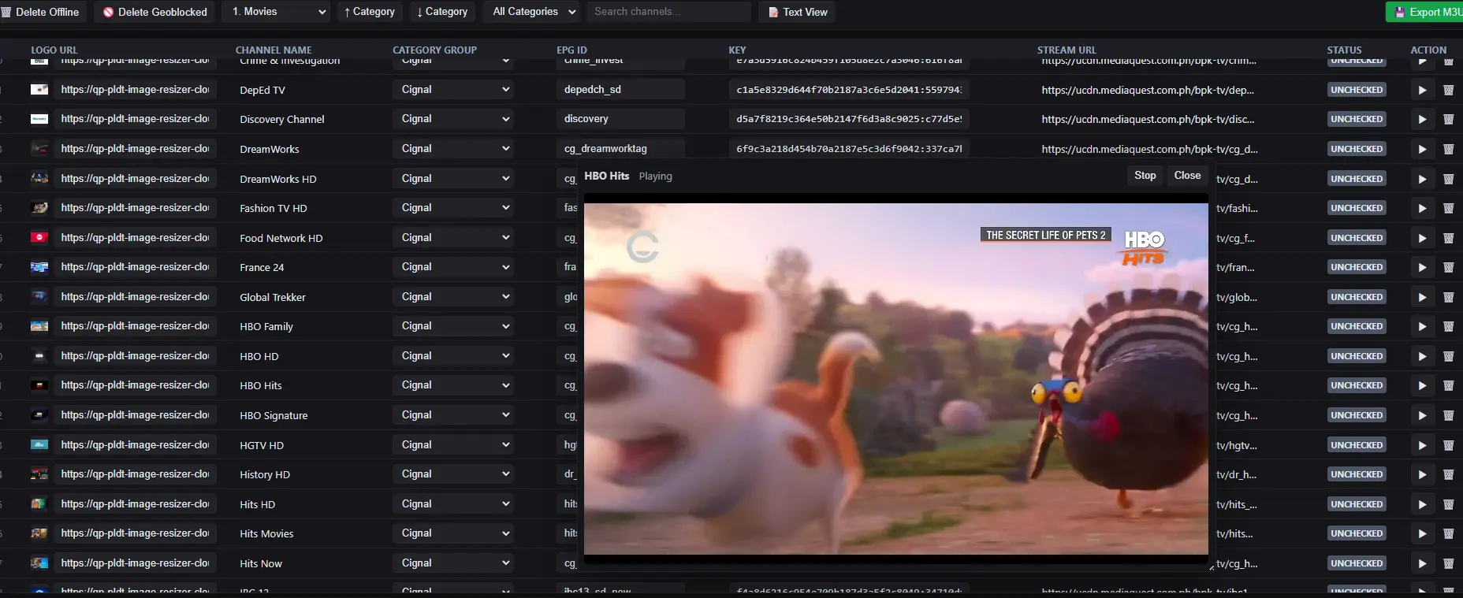This screenshot has height=598, width=1463.
Task: Expand DepEd TV category group dropdown
Action: pos(453,90)
